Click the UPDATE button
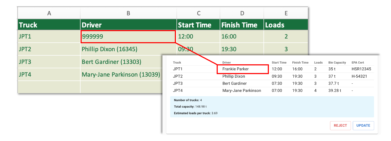This screenshot has width=391, height=141. coord(363,126)
